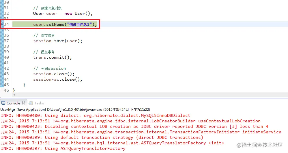Click the '// 保存信息' comment
Viewport: 288px width, 153px height.
44,36
